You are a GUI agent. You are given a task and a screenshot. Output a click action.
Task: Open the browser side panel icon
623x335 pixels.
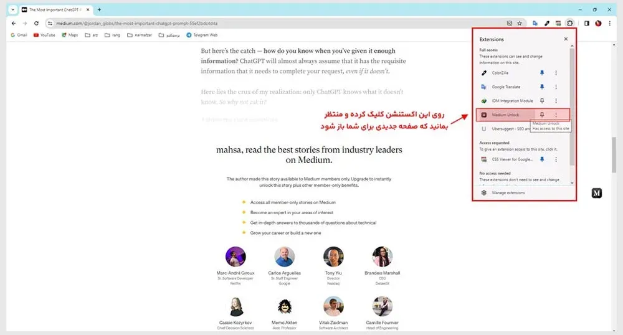[586, 24]
